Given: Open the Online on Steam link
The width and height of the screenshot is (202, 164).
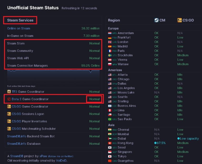Looking at the screenshot, I should pos(18,28).
